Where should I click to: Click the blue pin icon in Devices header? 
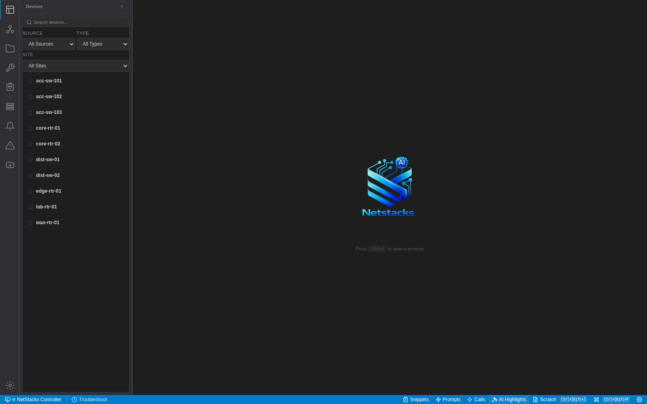click(x=122, y=6)
